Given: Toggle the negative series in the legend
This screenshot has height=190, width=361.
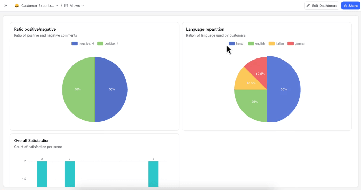Looking at the screenshot, I should tap(83, 43).
